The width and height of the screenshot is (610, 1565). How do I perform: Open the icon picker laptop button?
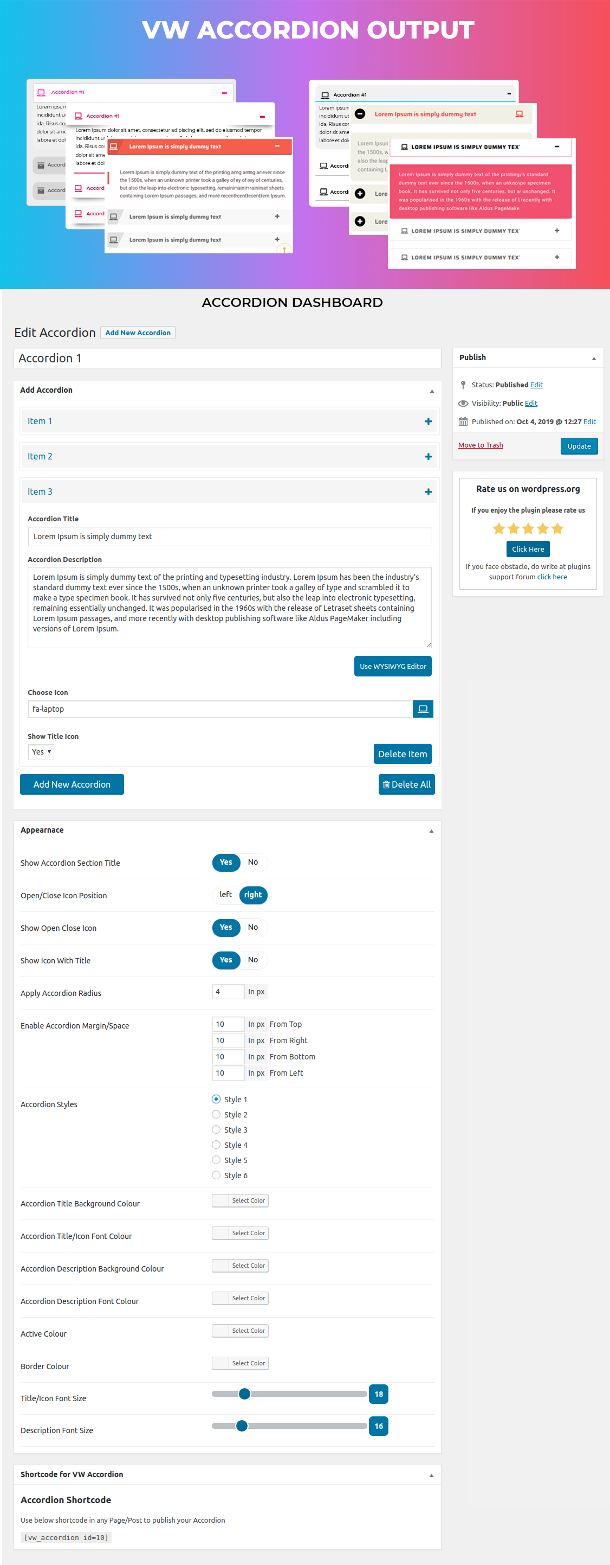pos(423,708)
